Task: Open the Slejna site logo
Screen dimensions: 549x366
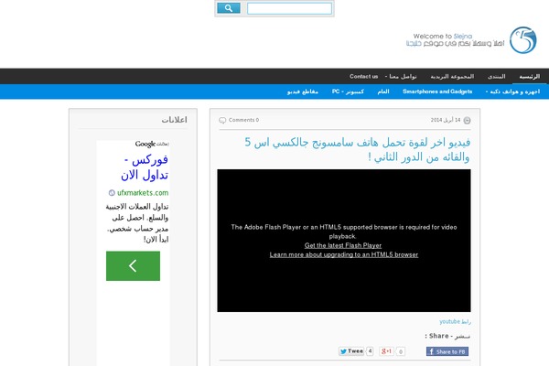Action: click(523, 40)
